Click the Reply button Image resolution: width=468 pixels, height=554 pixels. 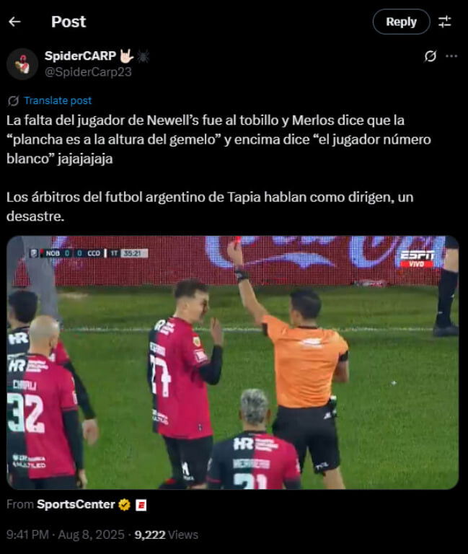pos(401,22)
